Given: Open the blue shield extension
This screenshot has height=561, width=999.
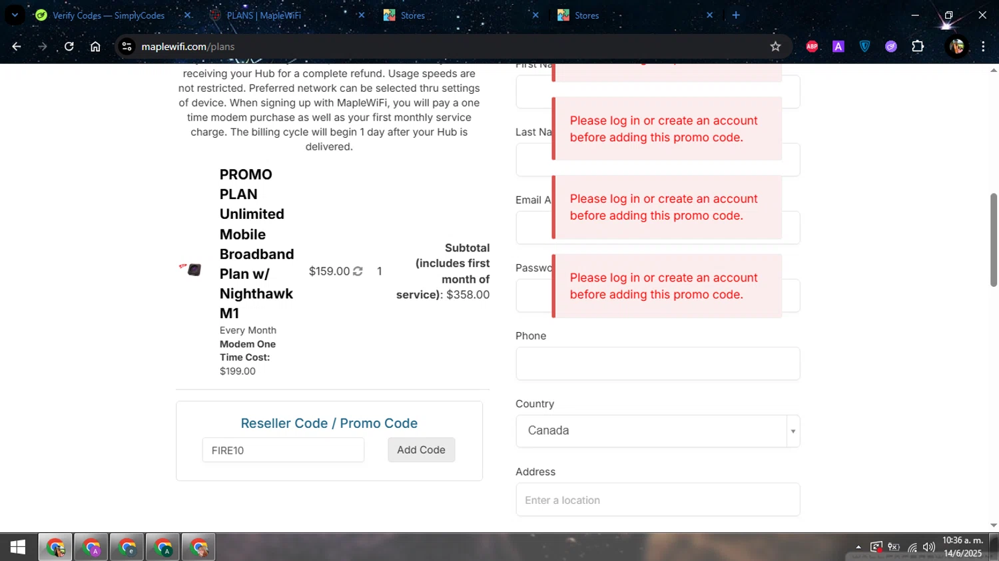Looking at the screenshot, I should [864, 47].
